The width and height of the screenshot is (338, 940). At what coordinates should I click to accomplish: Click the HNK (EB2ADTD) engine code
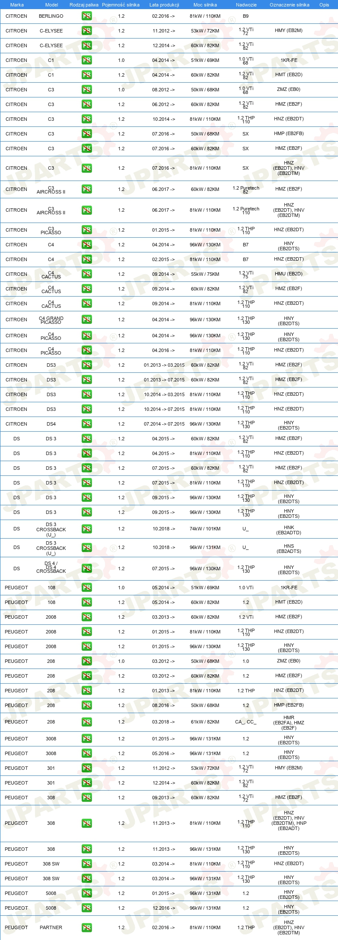point(289,530)
